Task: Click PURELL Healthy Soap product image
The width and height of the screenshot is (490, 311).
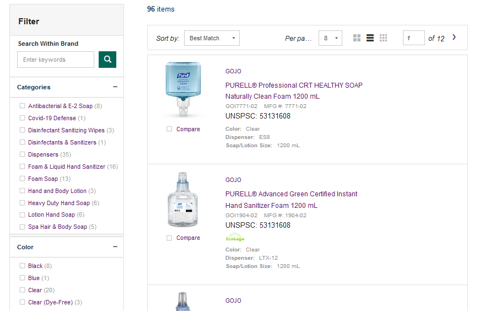Action: click(x=183, y=89)
